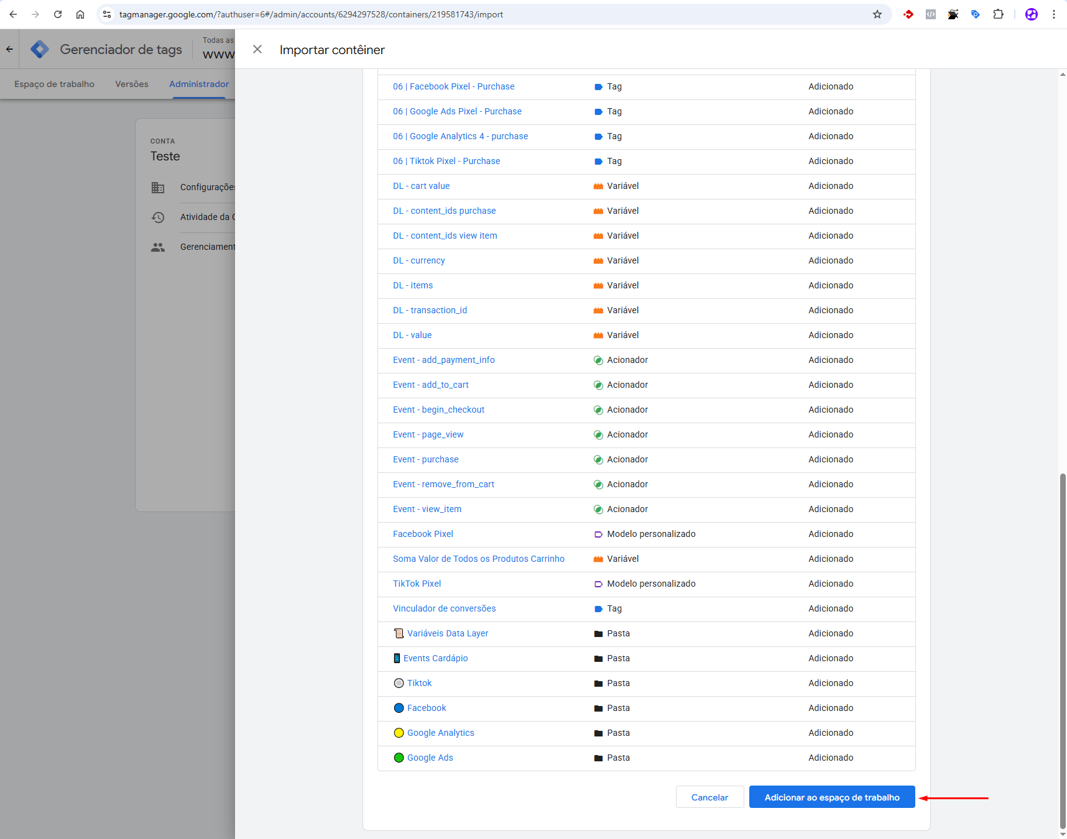The width and height of the screenshot is (1067, 839).
Task: Click Adicionado status in Google Ads row
Action: (831, 758)
